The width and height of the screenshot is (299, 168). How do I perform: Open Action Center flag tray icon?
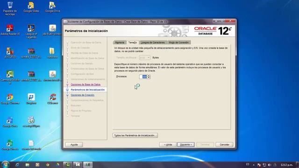click(x=259, y=165)
